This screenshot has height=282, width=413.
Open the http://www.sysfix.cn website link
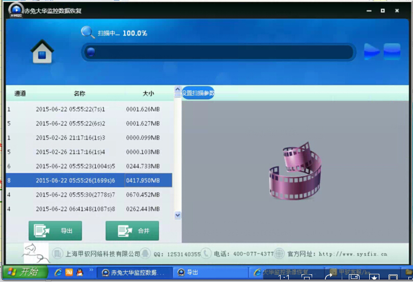click(x=353, y=254)
